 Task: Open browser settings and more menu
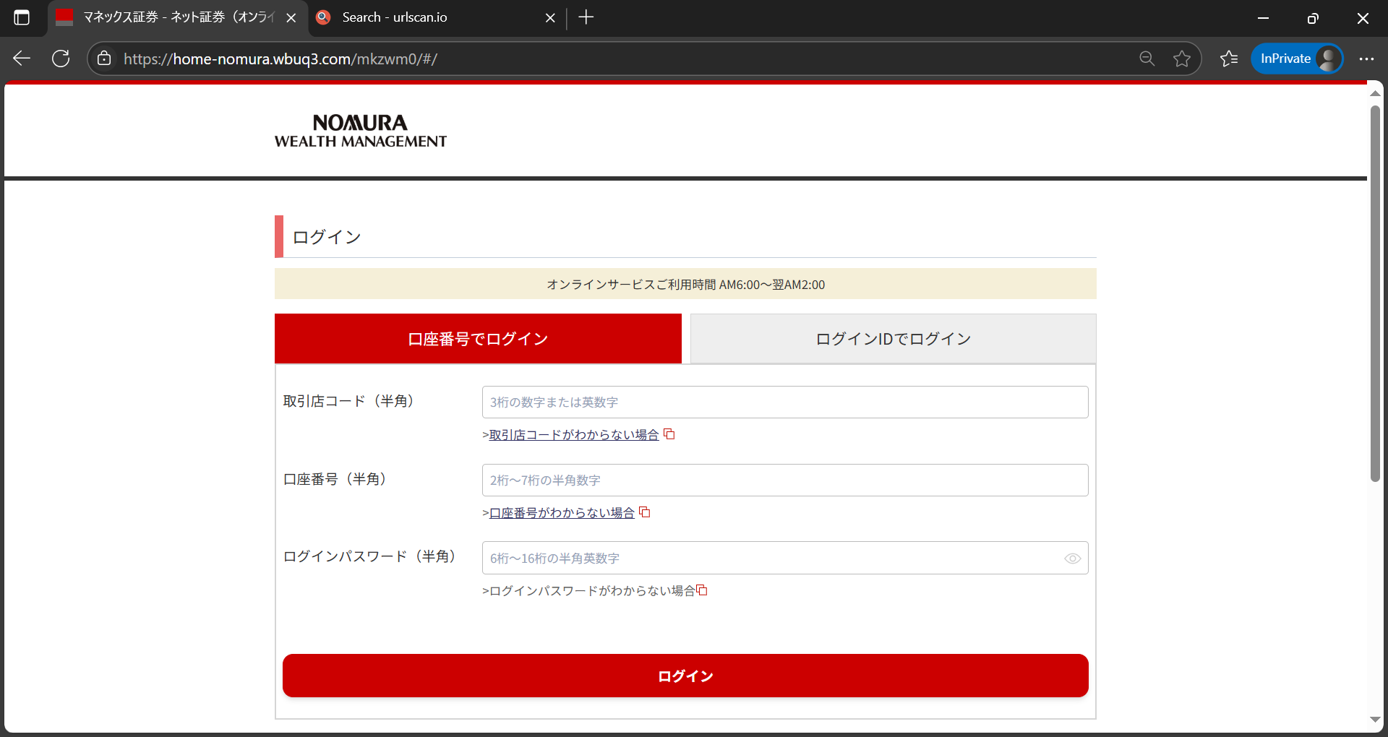point(1366,59)
